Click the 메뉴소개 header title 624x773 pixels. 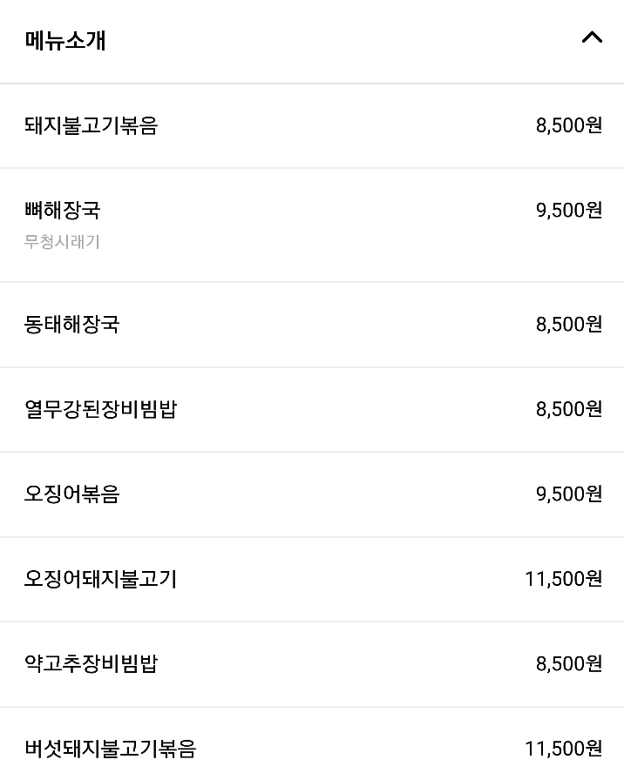click(64, 40)
